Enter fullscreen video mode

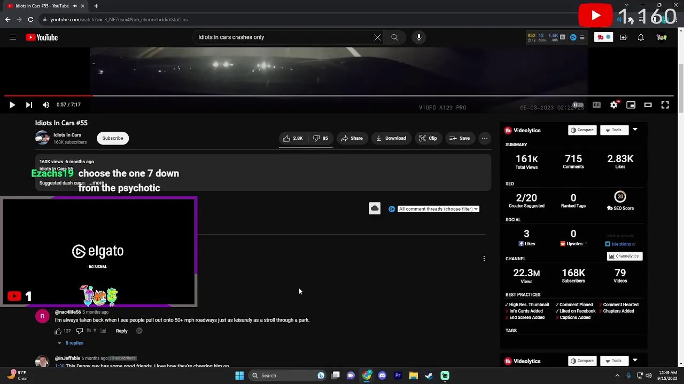665,105
